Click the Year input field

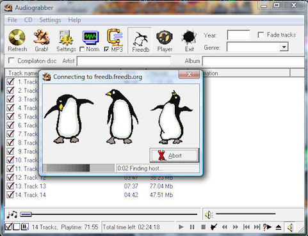point(238,35)
